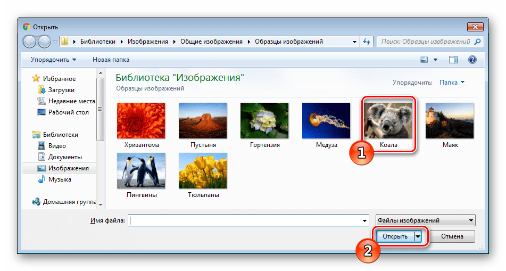506x271 pixels.
Task: Click the Недавние места icon
Action: pyautogui.click(x=42, y=101)
